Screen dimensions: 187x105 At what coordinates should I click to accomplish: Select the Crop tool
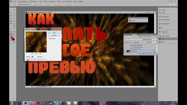(x=11, y=15)
